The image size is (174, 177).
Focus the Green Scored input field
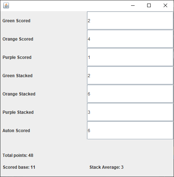coord(130,20)
